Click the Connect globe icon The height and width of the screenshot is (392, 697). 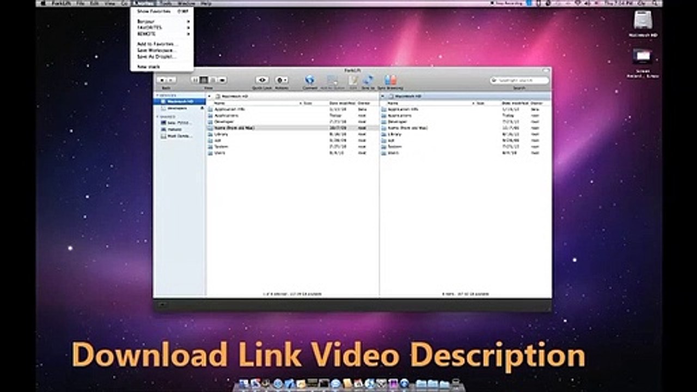click(310, 80)
